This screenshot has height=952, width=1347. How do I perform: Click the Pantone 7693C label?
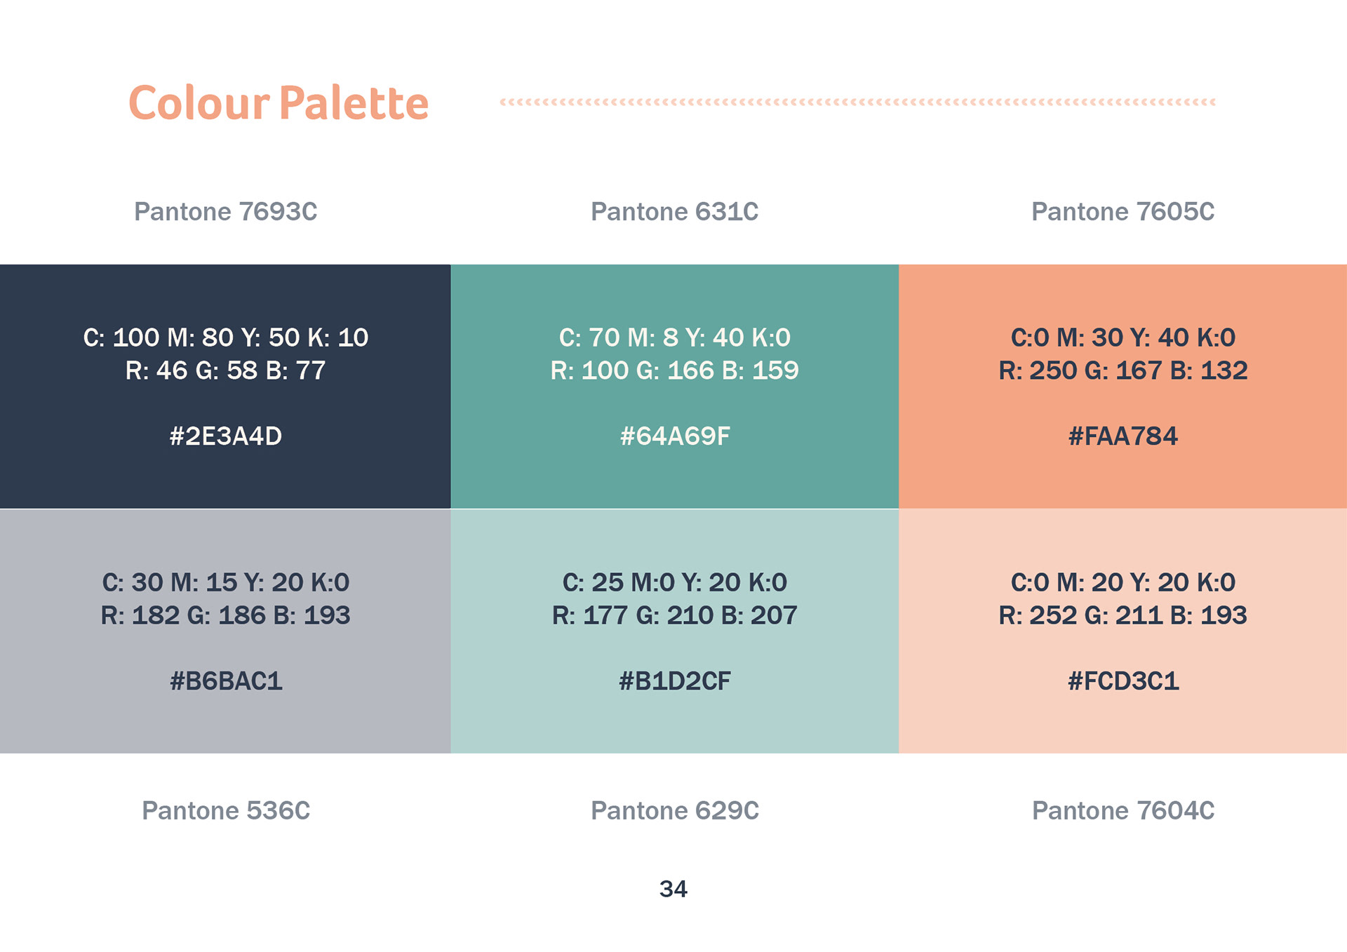click(226, 212)
